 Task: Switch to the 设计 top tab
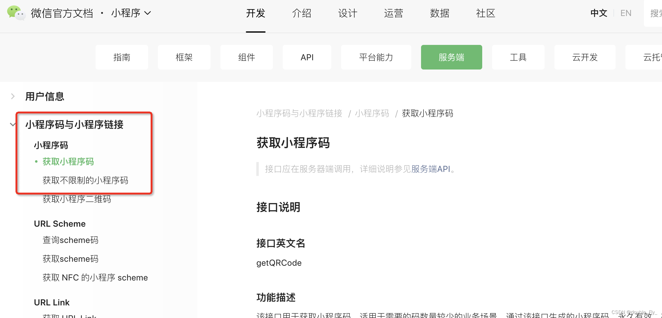(x=348, y=13)
